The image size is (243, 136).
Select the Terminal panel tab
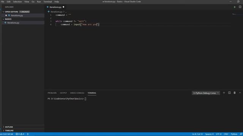click(x=92, y=93)
